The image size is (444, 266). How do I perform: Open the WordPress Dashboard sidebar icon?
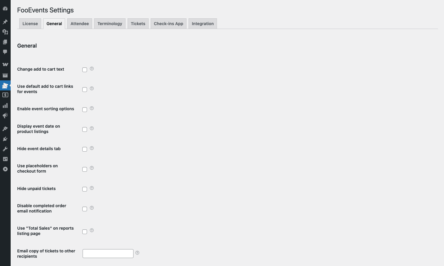pyautogui.click(x=5, y=9)
